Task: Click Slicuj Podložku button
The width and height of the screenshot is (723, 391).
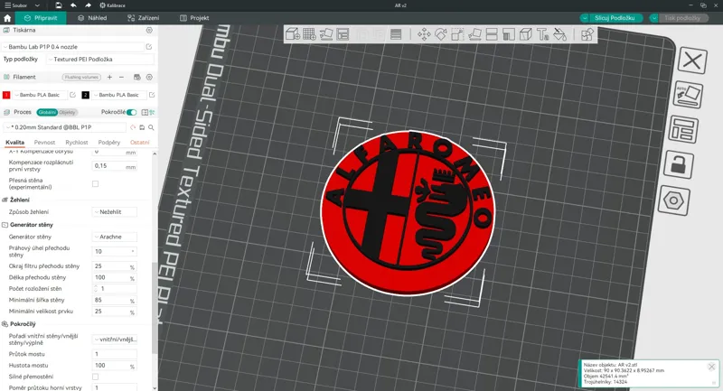Action: pos(615,18)
